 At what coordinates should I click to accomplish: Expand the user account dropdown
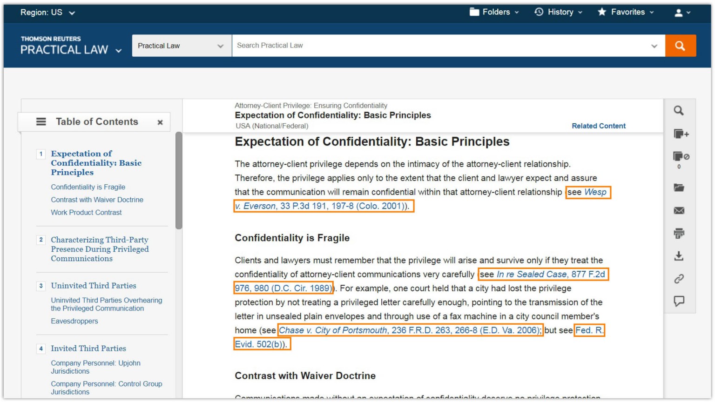click(682, 13)
